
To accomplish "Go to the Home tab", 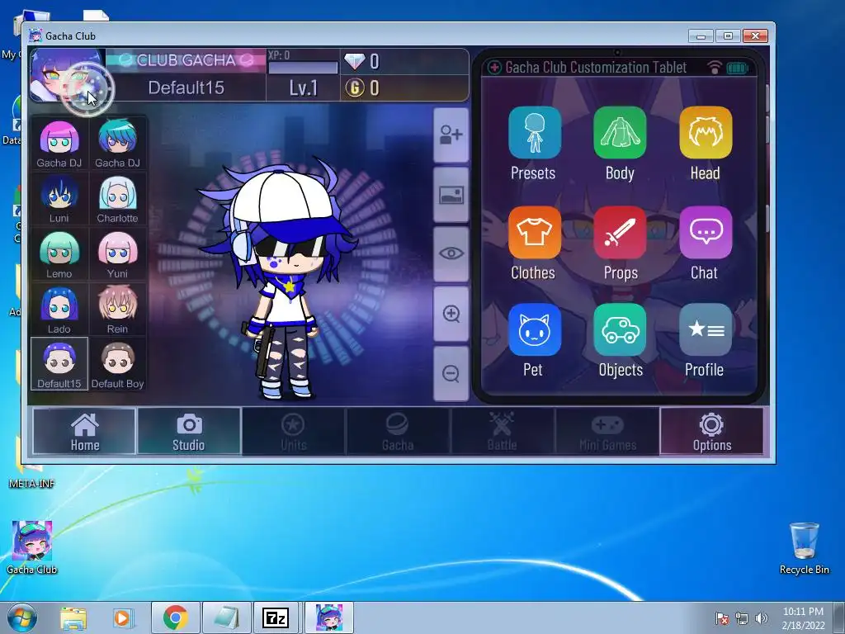I will 85,431.
